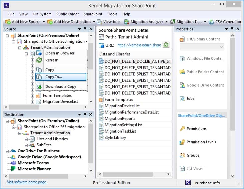Click the Public Folder Content icon
The width and height of the screenshot is (244, 189).
pos(182,72)
